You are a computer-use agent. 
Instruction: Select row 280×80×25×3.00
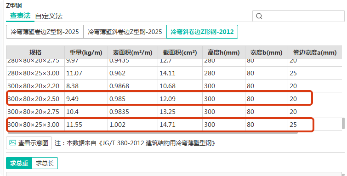point(174,73)
